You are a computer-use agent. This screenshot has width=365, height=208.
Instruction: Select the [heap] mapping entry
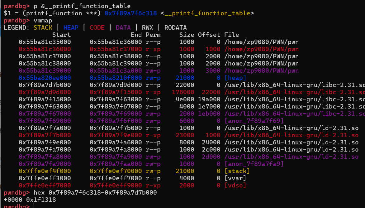pos(235,78)
